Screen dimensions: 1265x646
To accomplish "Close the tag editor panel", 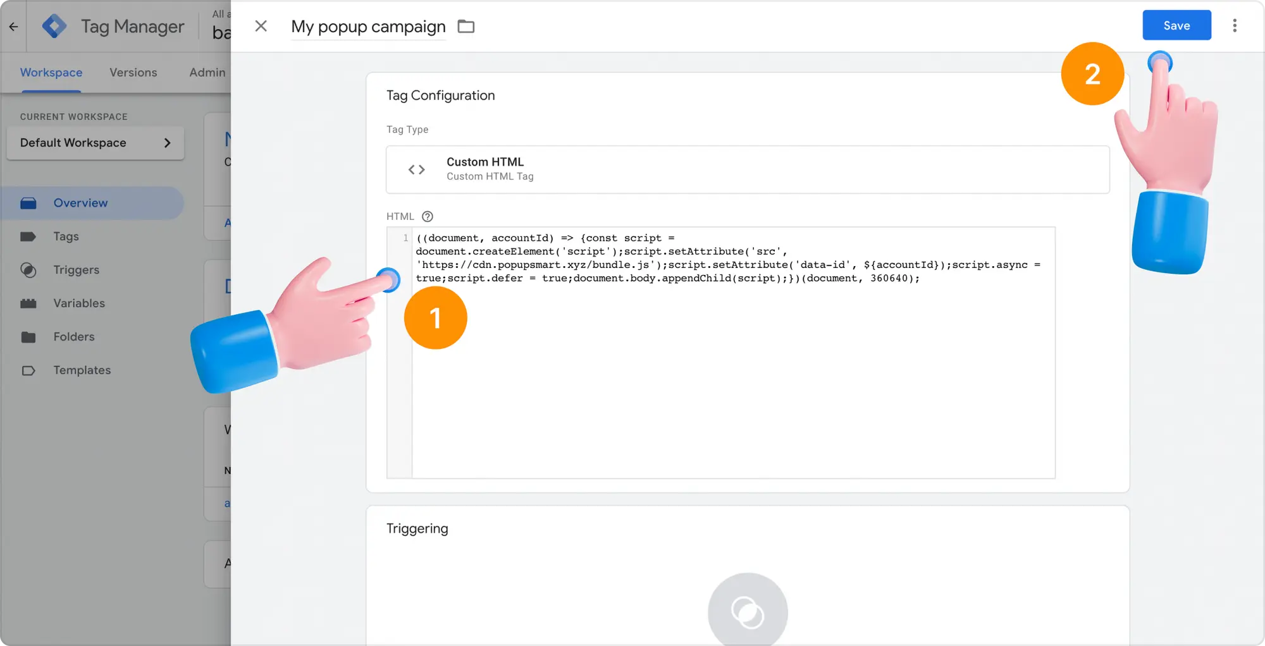I will 261,26.
